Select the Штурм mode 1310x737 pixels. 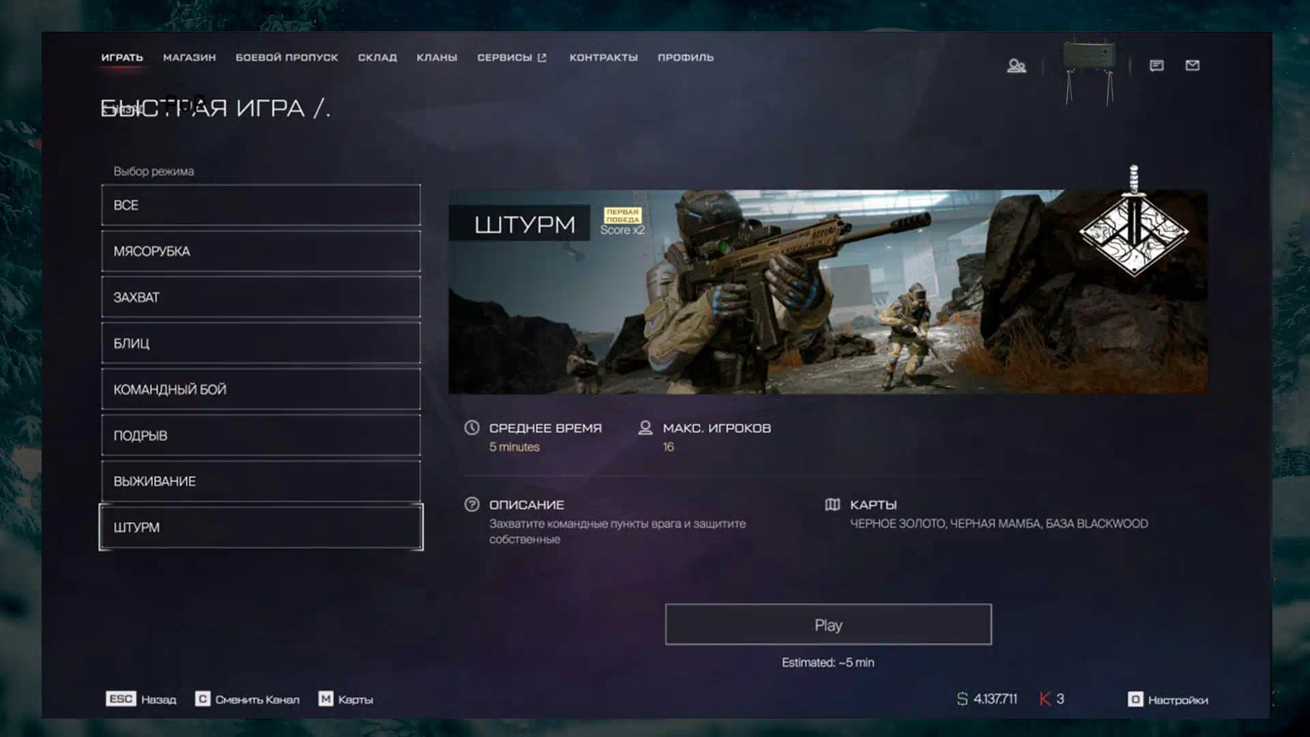click(261, 527)
